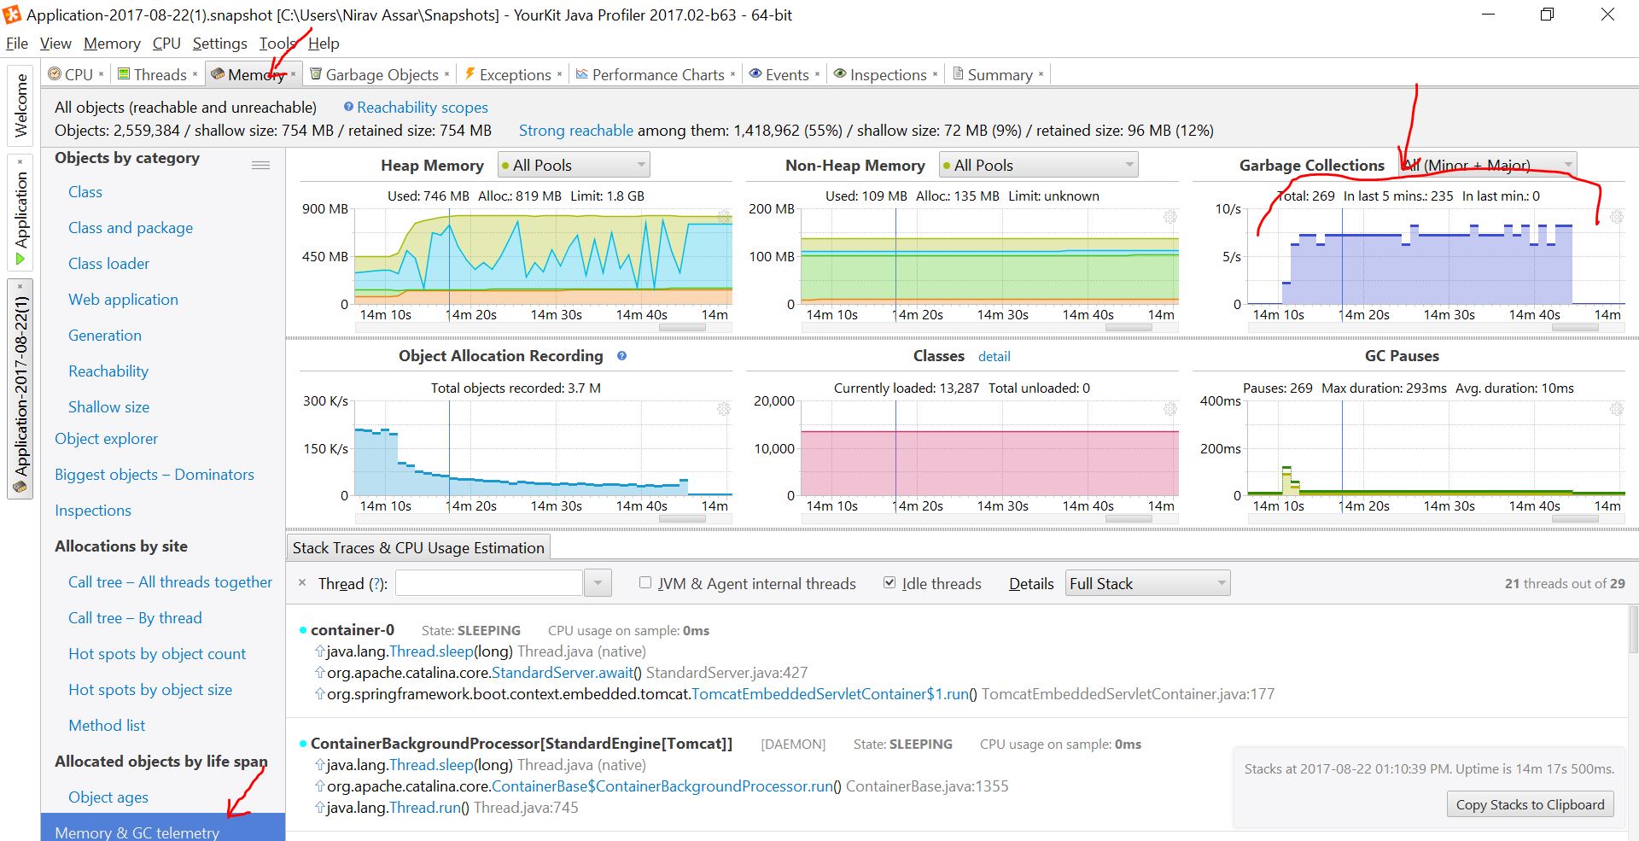Open Heap Memory All Pools dropdown
This screenshot has height=841, width=1639.
[x=573, y=165]
